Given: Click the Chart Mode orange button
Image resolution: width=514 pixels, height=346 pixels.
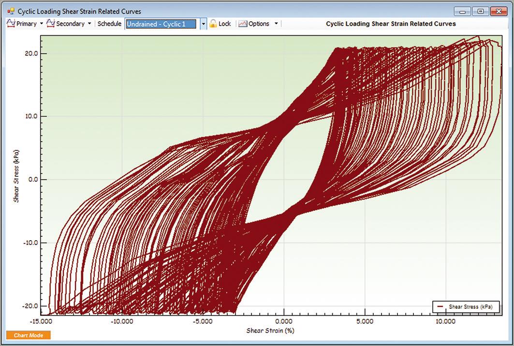Looking at the screenshot, I should point(28,335).
